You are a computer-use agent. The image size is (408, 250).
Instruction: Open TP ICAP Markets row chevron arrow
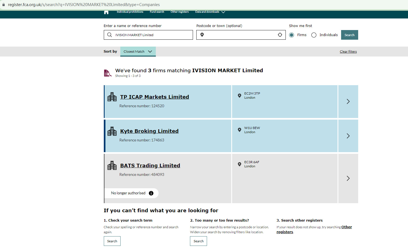348,101
